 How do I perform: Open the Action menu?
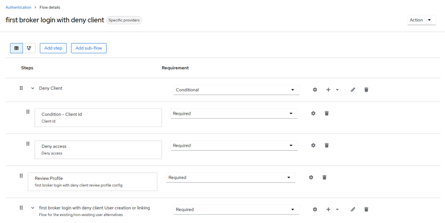421,20
